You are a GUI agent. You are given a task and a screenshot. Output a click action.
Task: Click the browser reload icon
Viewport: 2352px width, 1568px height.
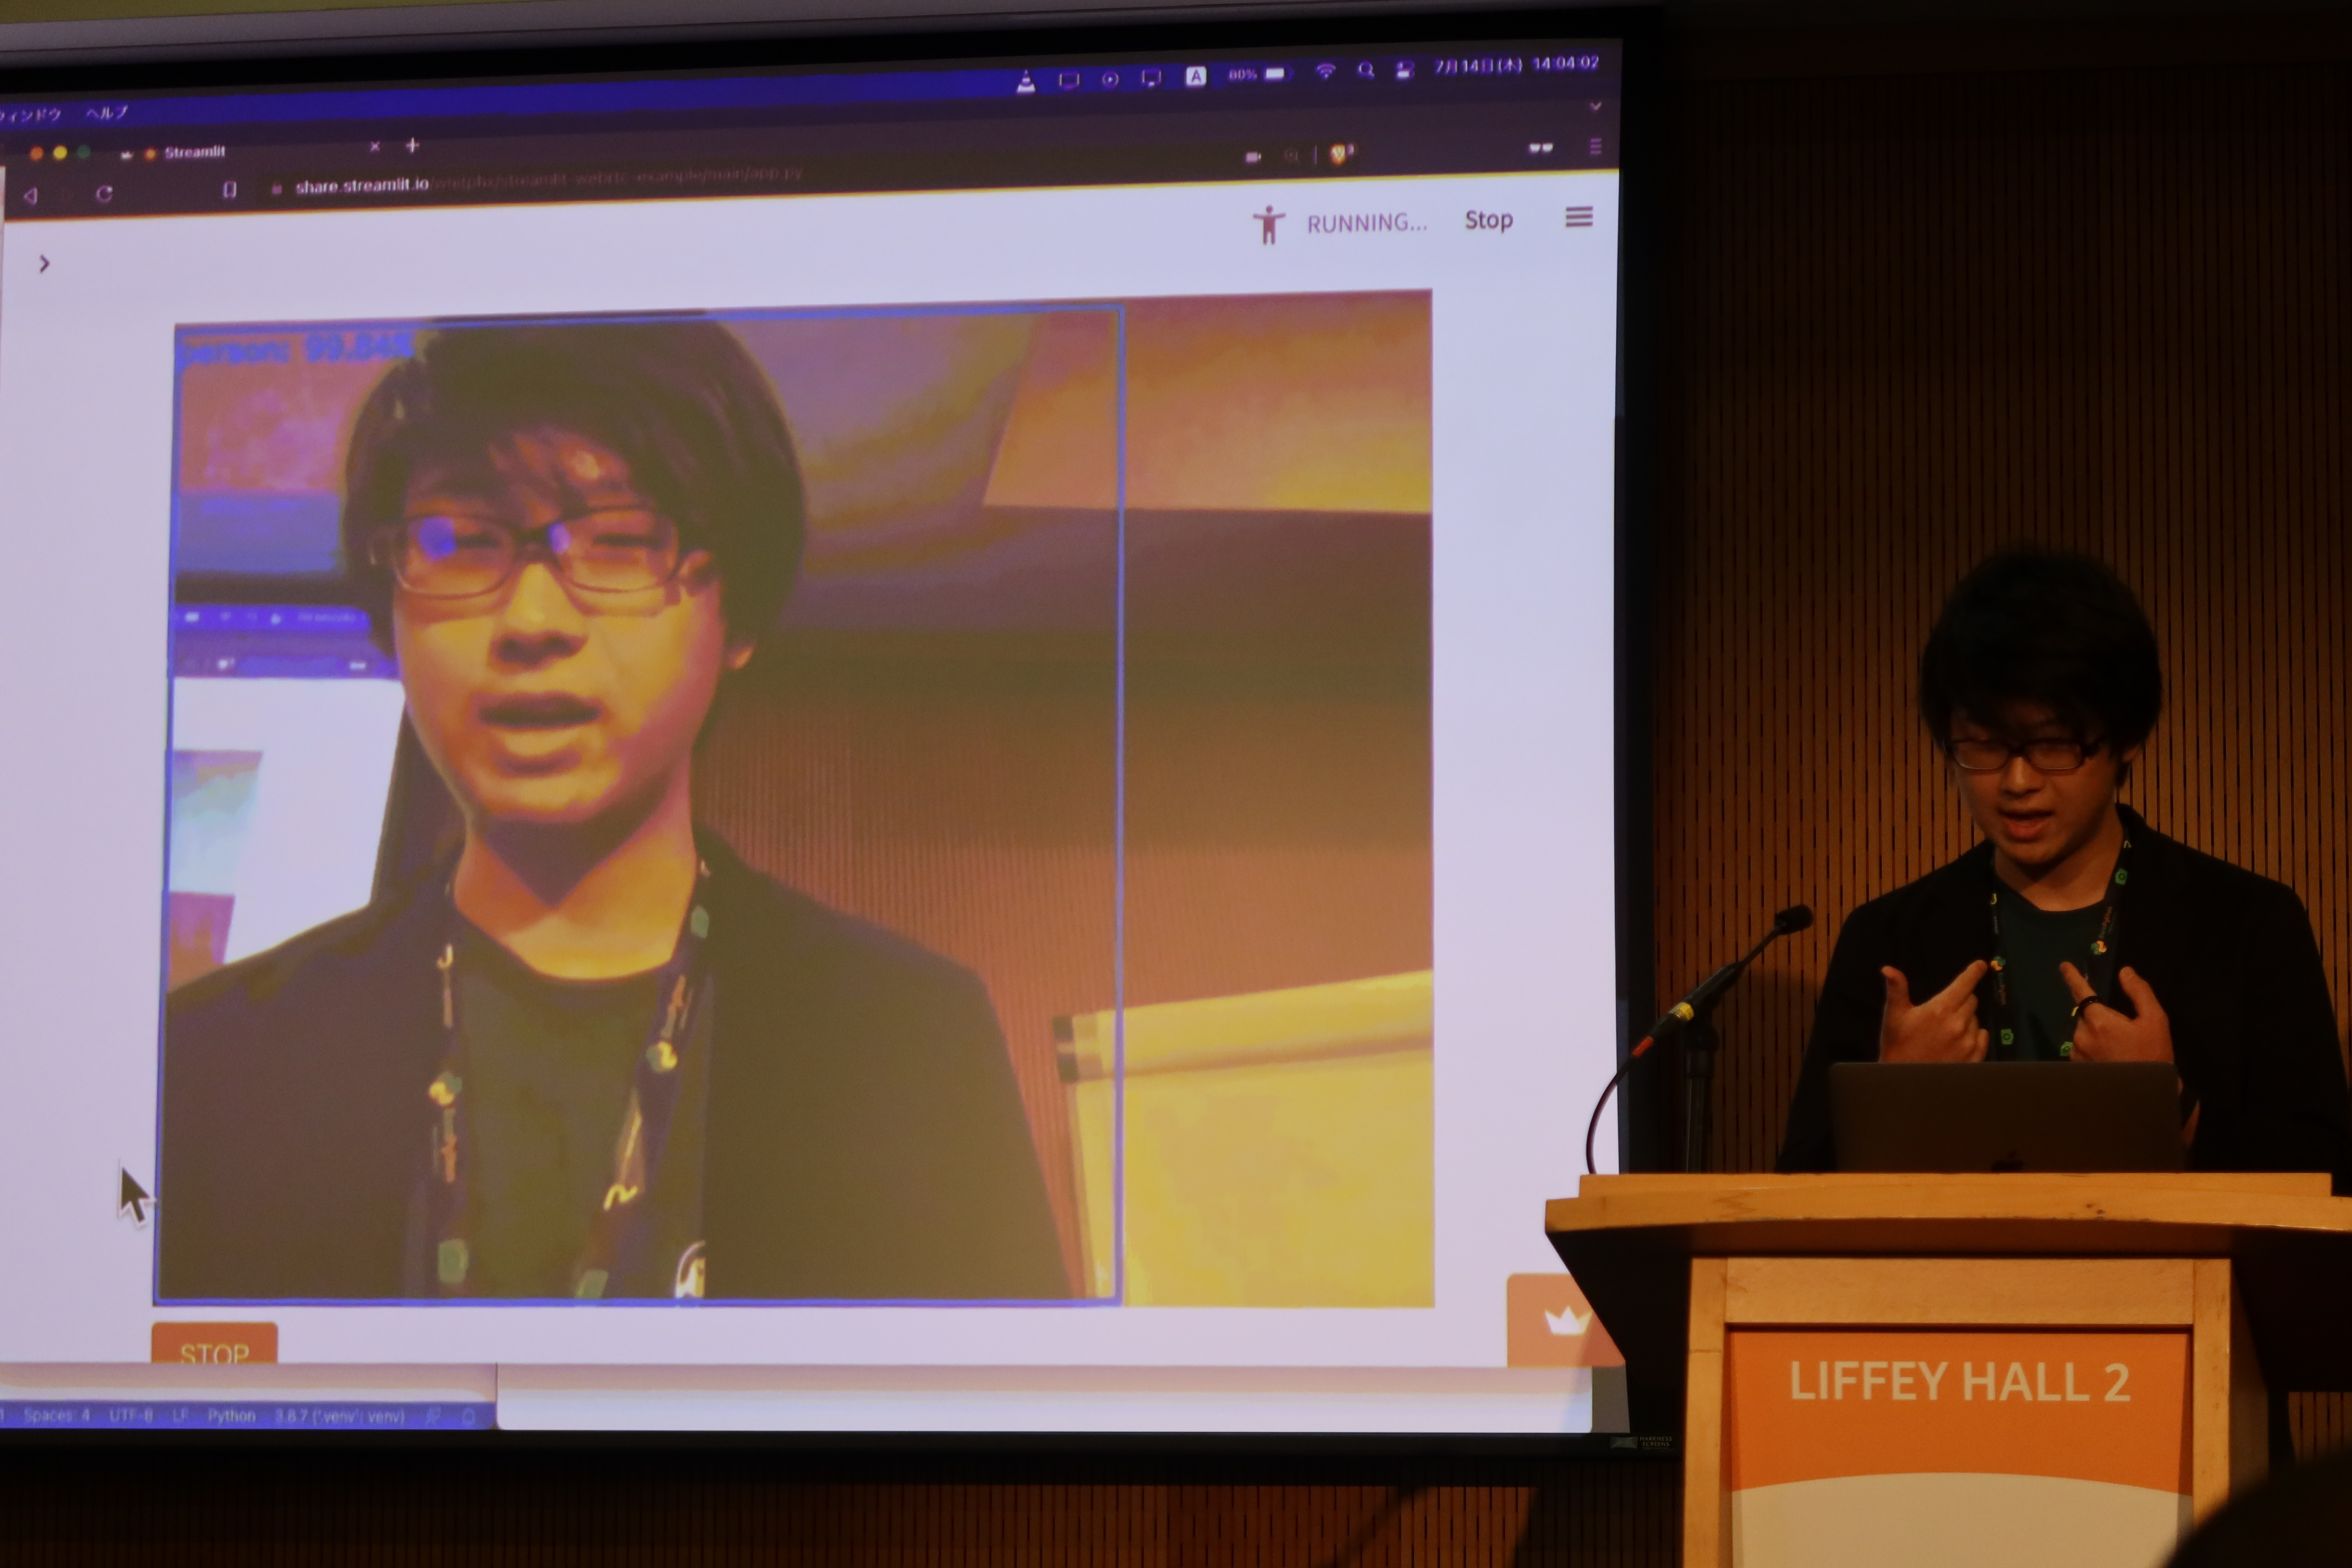click(x=104, y=193)
